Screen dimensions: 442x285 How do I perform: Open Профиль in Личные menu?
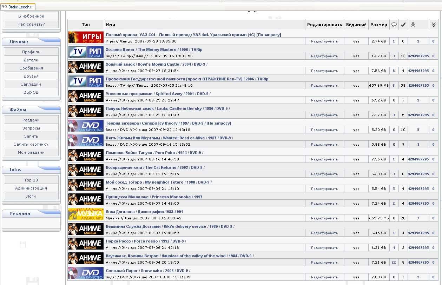coord(31,52)
